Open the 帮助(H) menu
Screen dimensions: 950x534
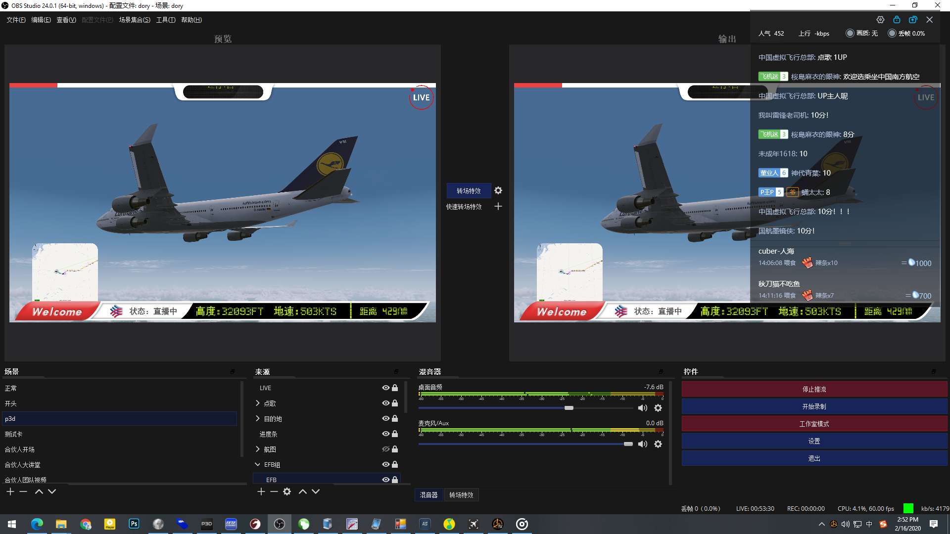coord(191,20)
